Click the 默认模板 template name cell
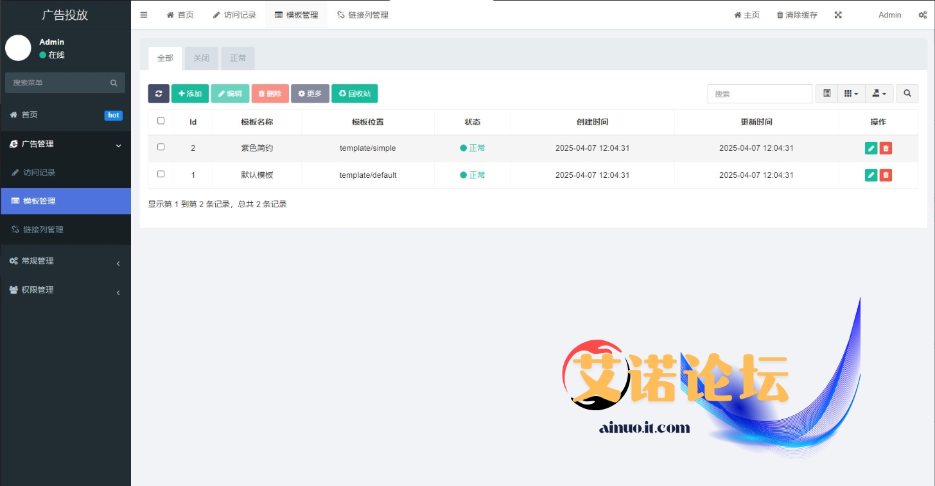Image resolution: width=935 pixels, height=486 pixels. (257, 175)
